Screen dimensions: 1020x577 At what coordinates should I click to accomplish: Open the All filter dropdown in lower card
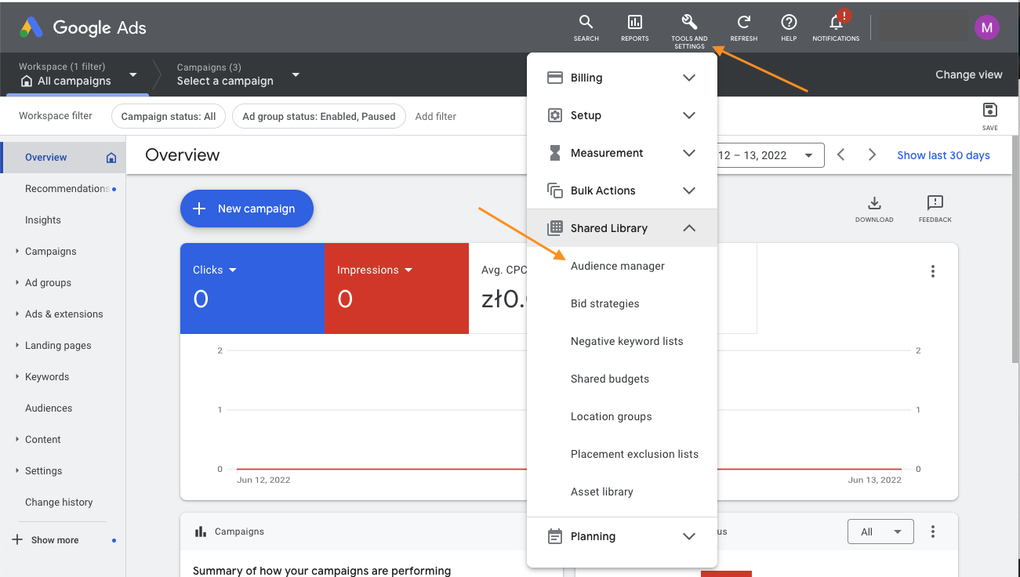click(880, 532)
